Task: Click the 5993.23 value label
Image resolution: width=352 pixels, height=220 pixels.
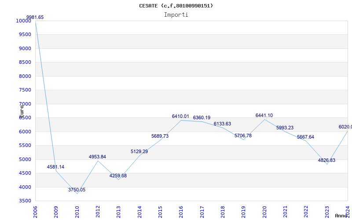Action: (285, 128)
